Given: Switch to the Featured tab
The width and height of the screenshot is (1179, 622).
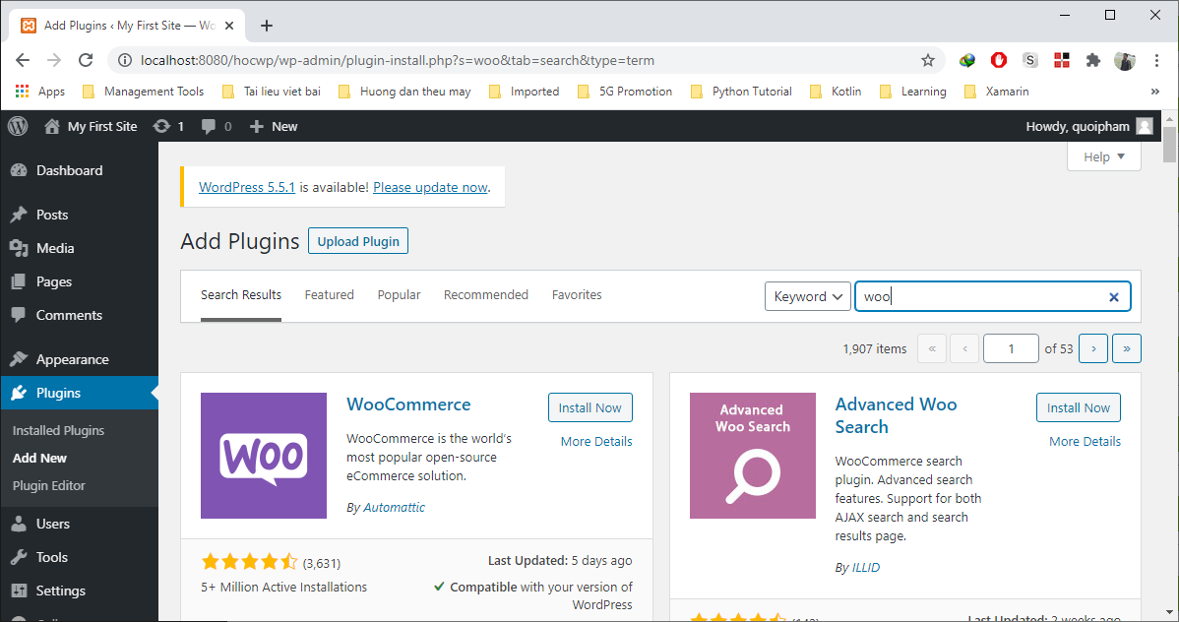Looking at the screenshot, I should click(330, 295).
